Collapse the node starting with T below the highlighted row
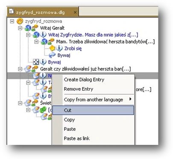The height and width of the screenshot is (159, 173). (29, 82)
